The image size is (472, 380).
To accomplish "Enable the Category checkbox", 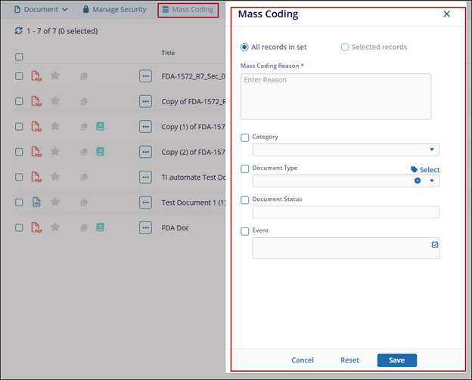I will [245, 137].
